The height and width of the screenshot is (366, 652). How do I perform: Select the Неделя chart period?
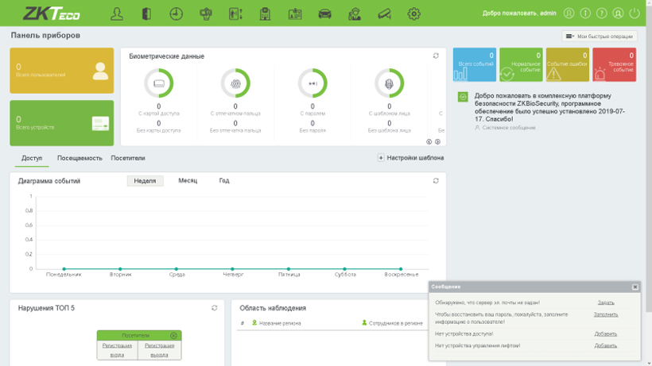coord(145,181)
